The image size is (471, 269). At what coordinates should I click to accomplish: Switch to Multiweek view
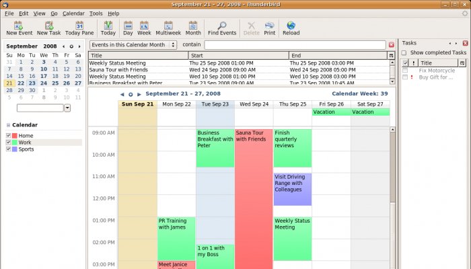tap(168, 28)
